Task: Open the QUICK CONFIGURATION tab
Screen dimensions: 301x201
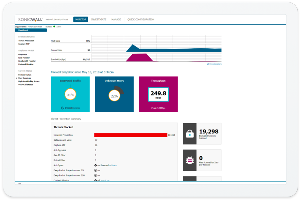Action: tap(141, 19)
